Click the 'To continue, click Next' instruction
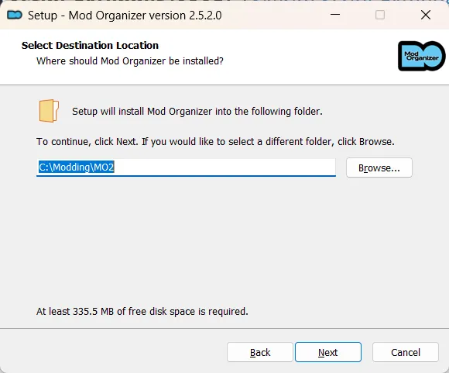449x373 pixels. [x=215, y=141]
